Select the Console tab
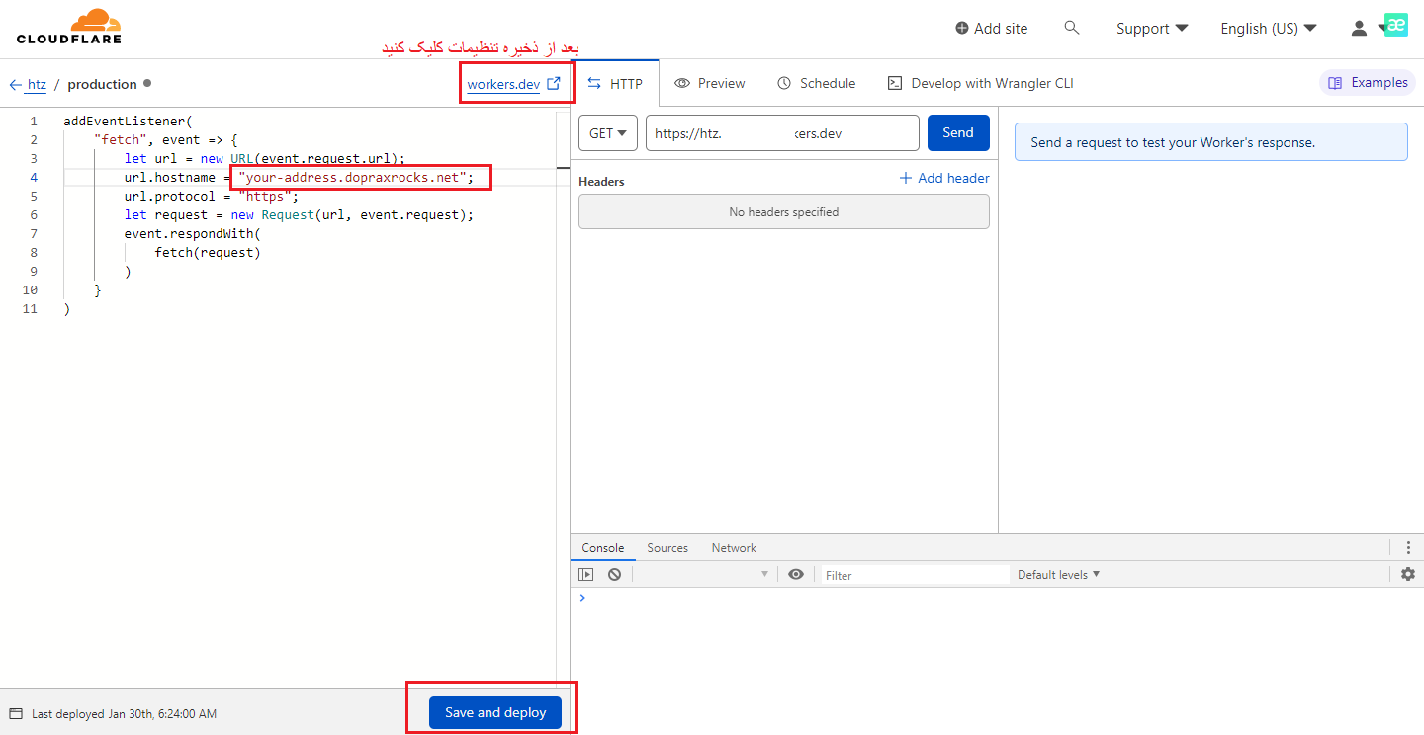 click(x=603, y=548)
